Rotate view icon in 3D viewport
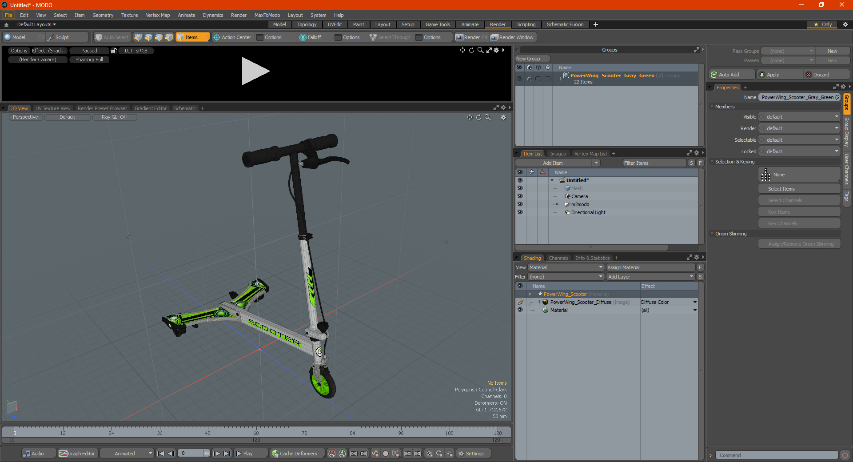853x462 pixels. [478, 117]
